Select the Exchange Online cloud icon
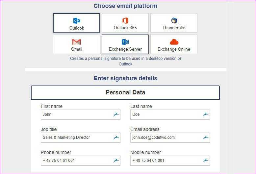 click(x=174, y=42)
